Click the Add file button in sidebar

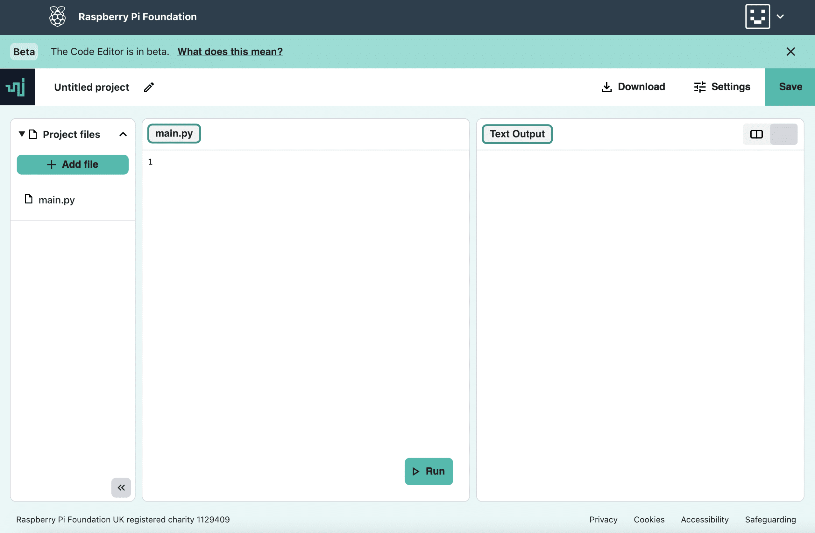tap(73, 164)
